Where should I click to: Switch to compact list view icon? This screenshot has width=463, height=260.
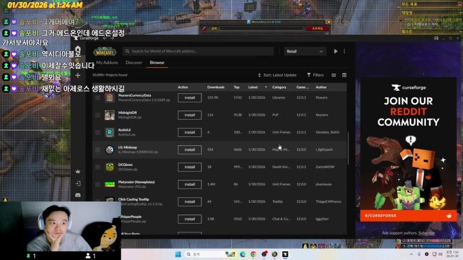(334, 75)
